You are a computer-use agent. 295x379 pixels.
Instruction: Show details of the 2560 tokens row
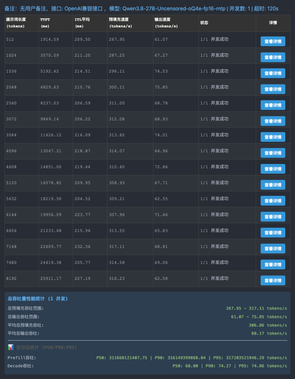273,105
